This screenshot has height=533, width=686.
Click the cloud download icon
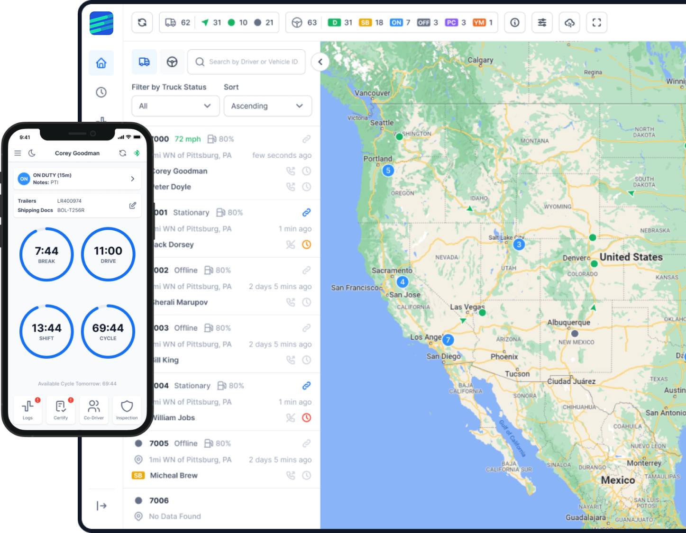pyautogui.click(x=569, y=22)
